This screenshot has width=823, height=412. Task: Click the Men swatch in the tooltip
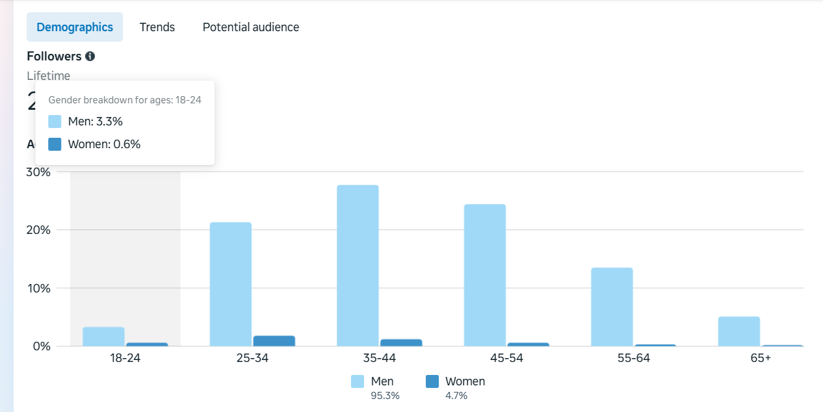coord(55,122)
